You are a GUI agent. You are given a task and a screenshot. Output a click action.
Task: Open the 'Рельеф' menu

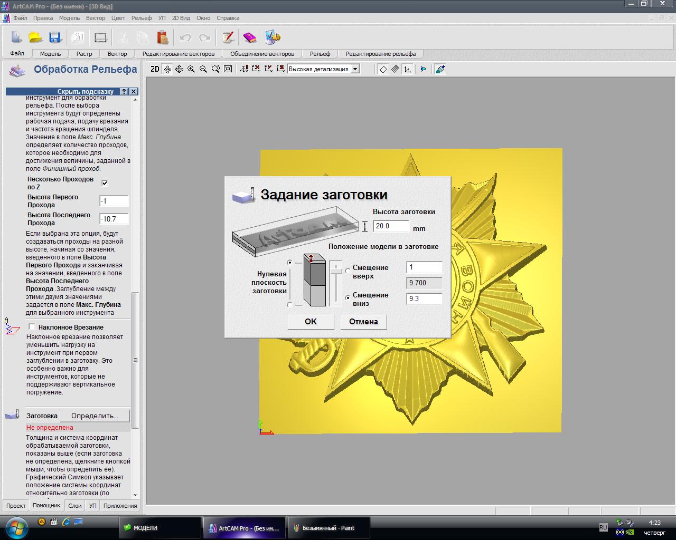(x=141, y=18)
